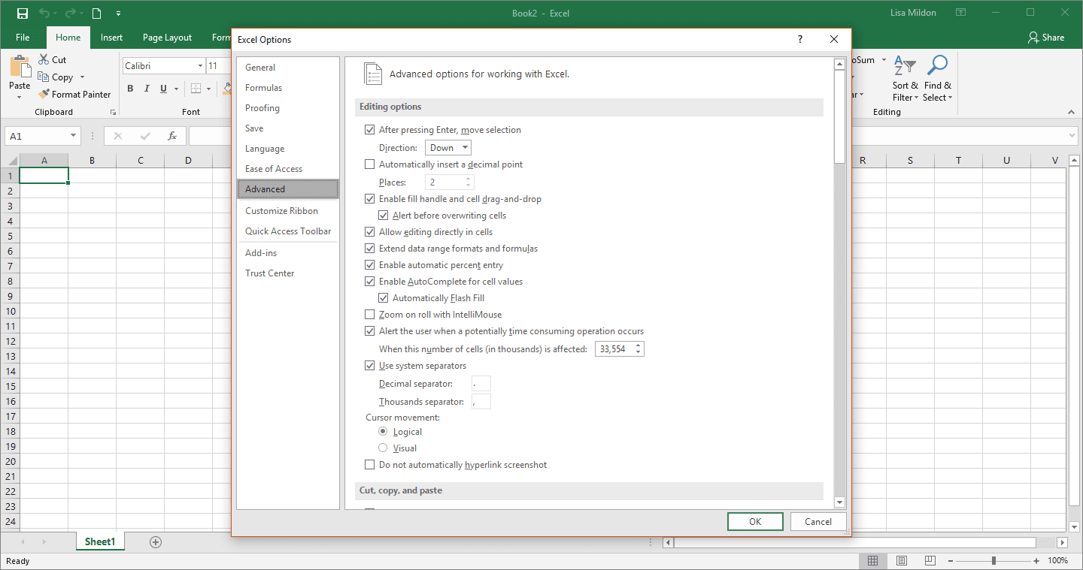Click Cancel in Excel Options dialog

[818, 522]
